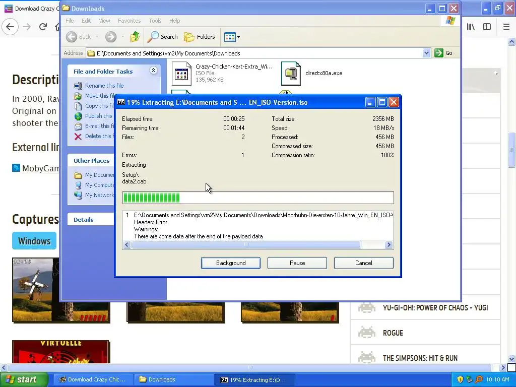The height and width of the screenshot is (387, 516).
Task: Open My Documents under Other Places
Action: [x=99, y=175]
